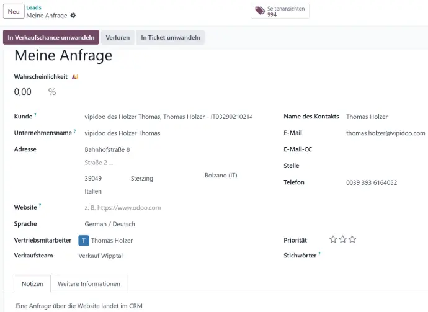
Task: Open the gear settings icon beside Meine Anfrage
Action: (73, 16)
